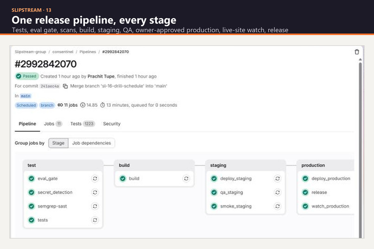
Task: Click the Scheduled badge
Action: click(26, 105)
